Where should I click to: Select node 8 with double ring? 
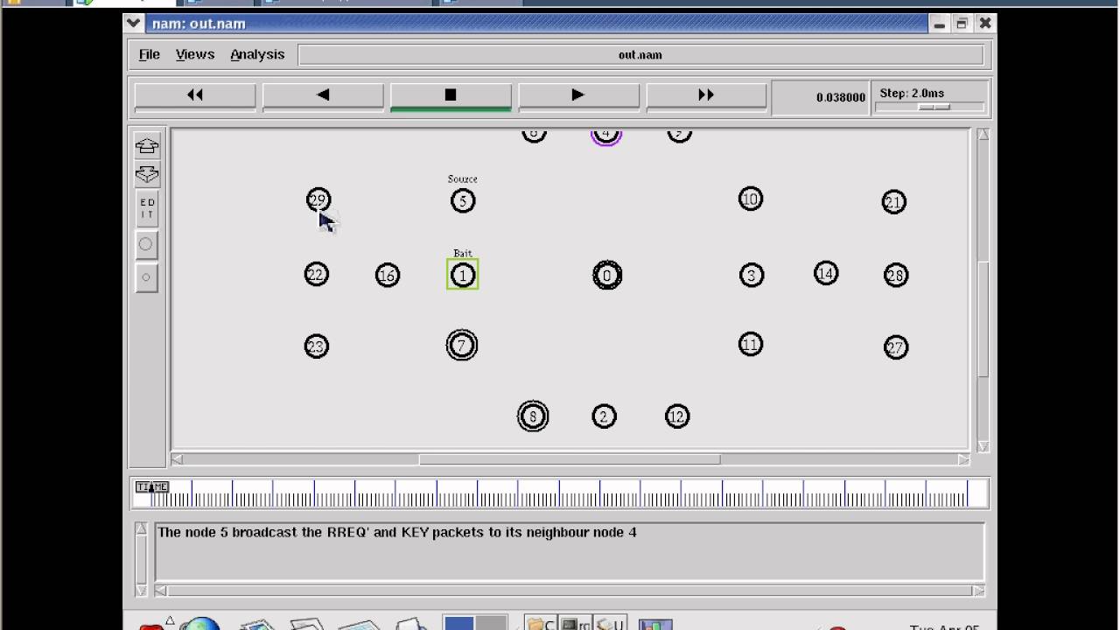(533, 416)
